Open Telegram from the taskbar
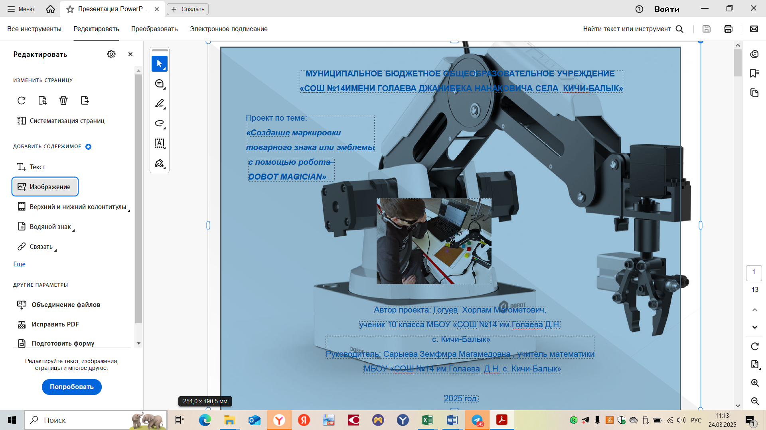Viewport: 766px width, 430px height. click(x=477, y=420)
